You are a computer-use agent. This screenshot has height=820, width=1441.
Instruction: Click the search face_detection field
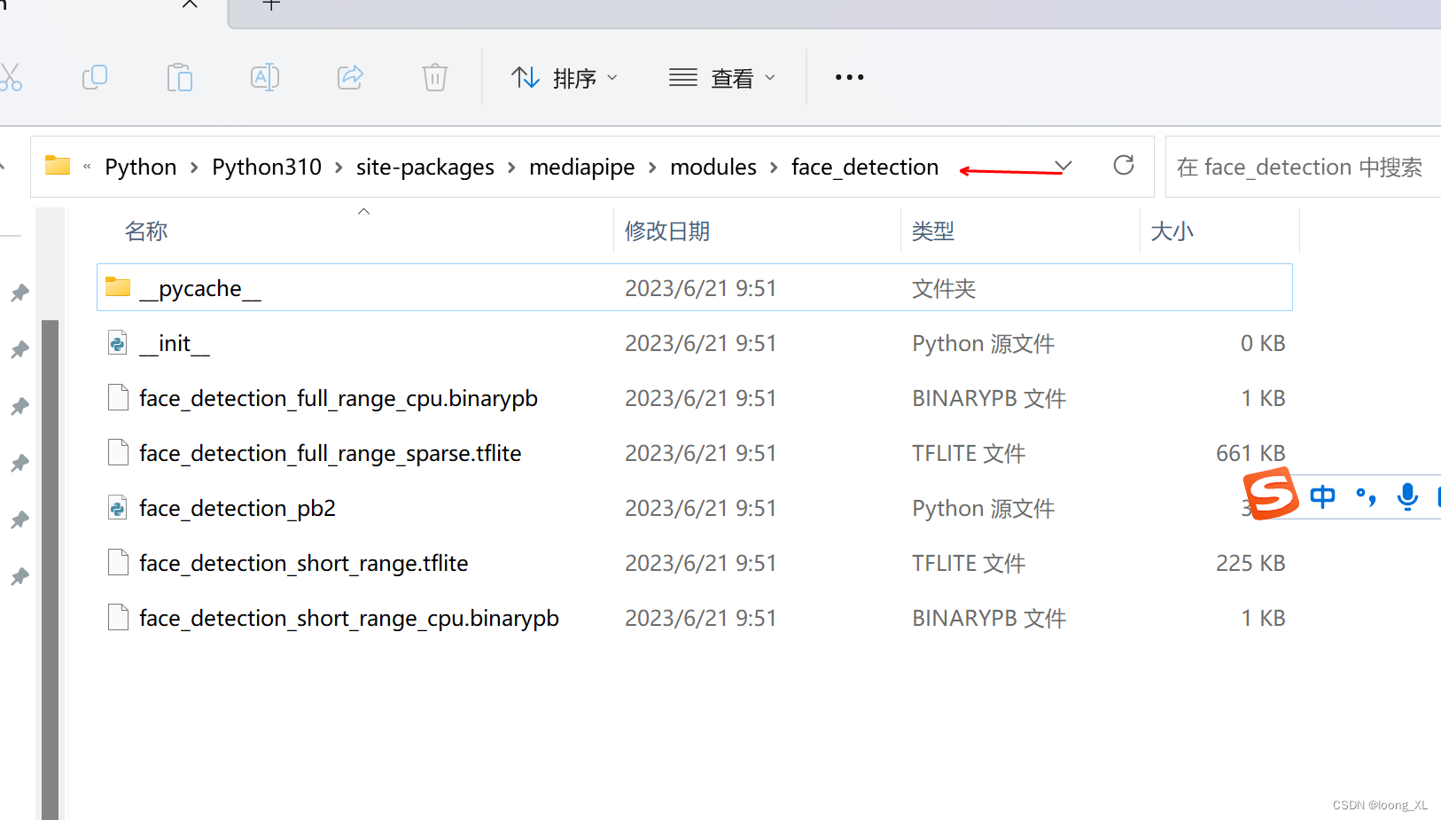(x=1303, y=167)
